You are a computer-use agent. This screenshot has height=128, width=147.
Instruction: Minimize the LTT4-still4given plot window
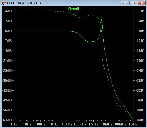click(x=125, y=3)
